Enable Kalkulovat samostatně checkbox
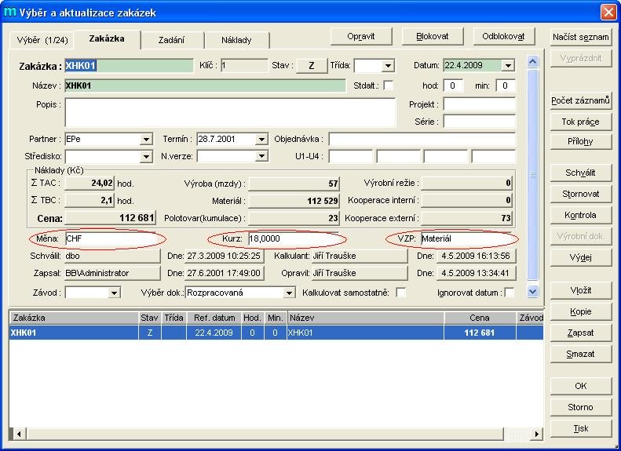 click(x=401, y=293)
